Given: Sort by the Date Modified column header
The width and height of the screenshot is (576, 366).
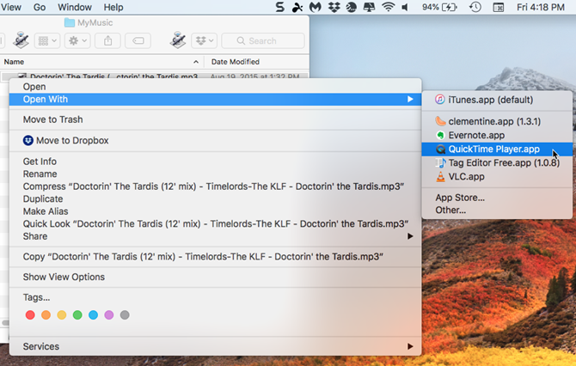Looking at the screenshot, I should (x=236, y=62).
